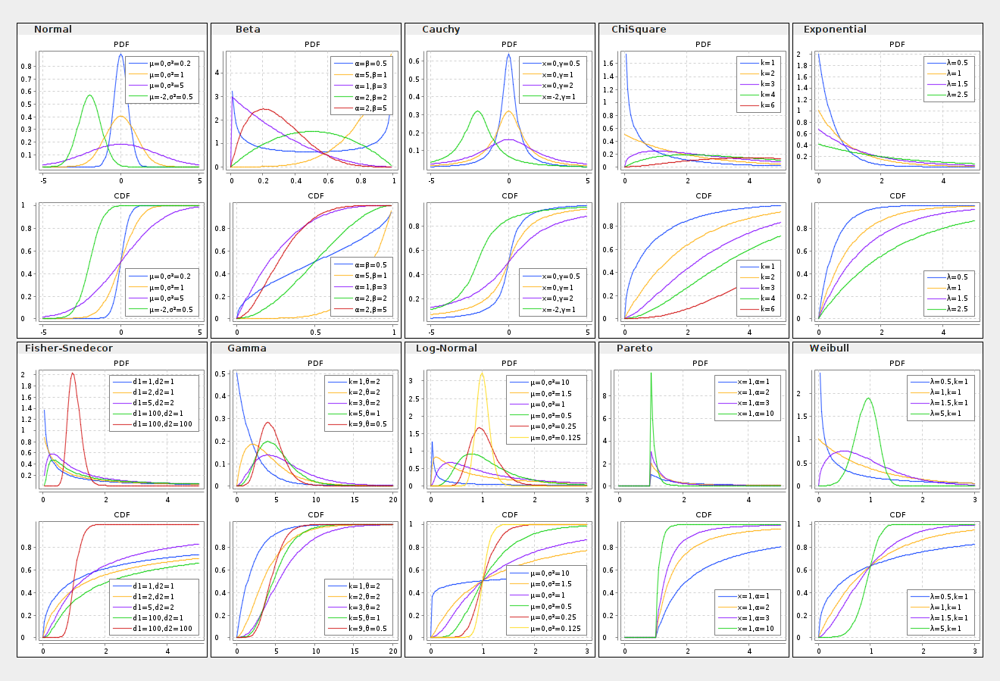Image resolution: width=1000 pixels, height=681 pixels.
Task: Click α=2,β=5 in Beta PDF legend
Action: (x=370, y=108)
